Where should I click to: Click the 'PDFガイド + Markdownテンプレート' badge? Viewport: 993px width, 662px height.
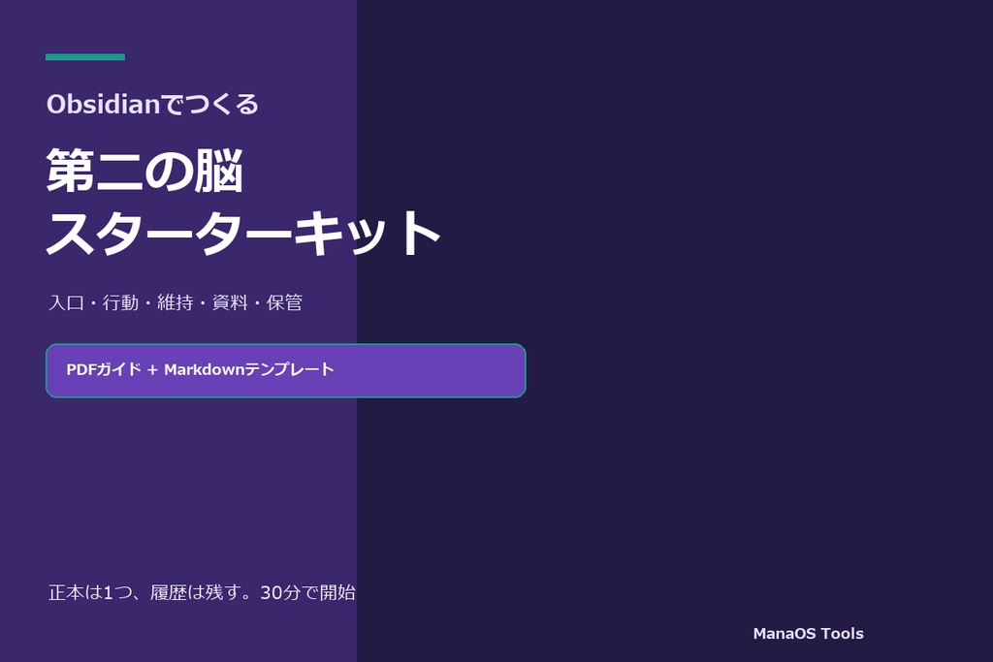click(286, 370)
